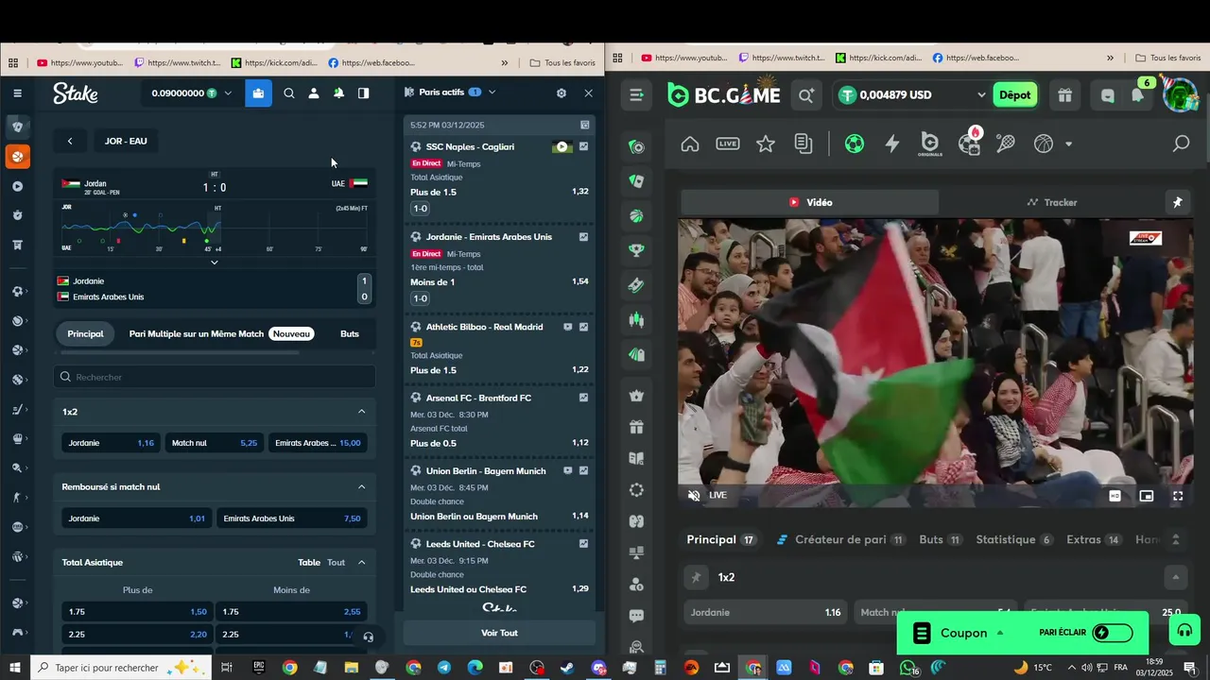Screen dimensions: 1210x680
Task: Switch to BC.Game Tracker tab
Action: pos(1051,202)
